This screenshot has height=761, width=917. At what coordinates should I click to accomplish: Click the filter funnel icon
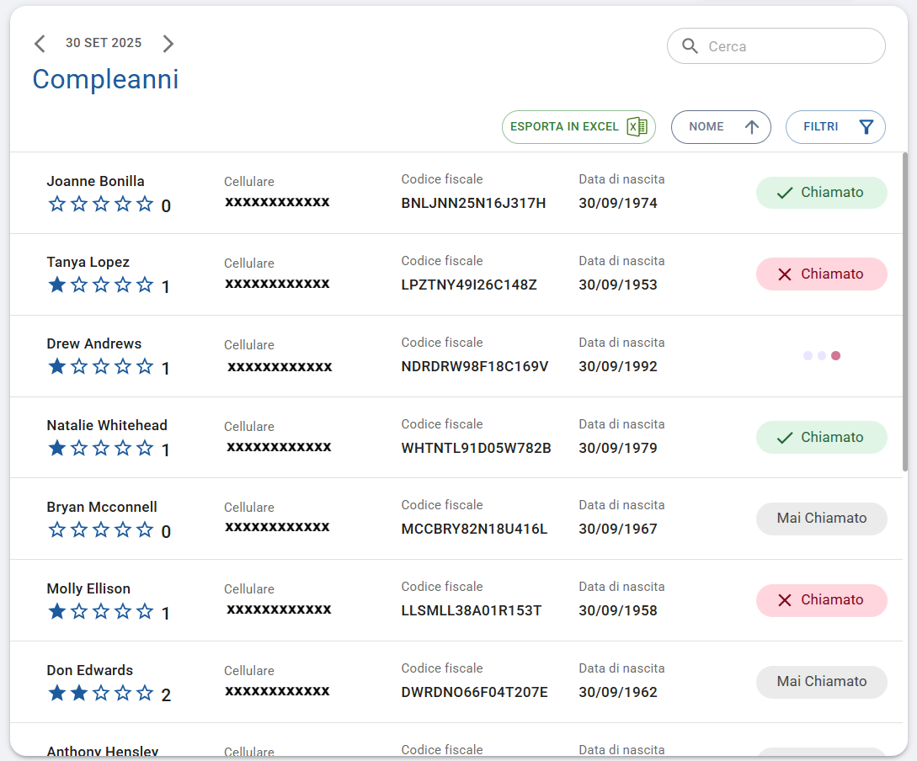(866, 127)
